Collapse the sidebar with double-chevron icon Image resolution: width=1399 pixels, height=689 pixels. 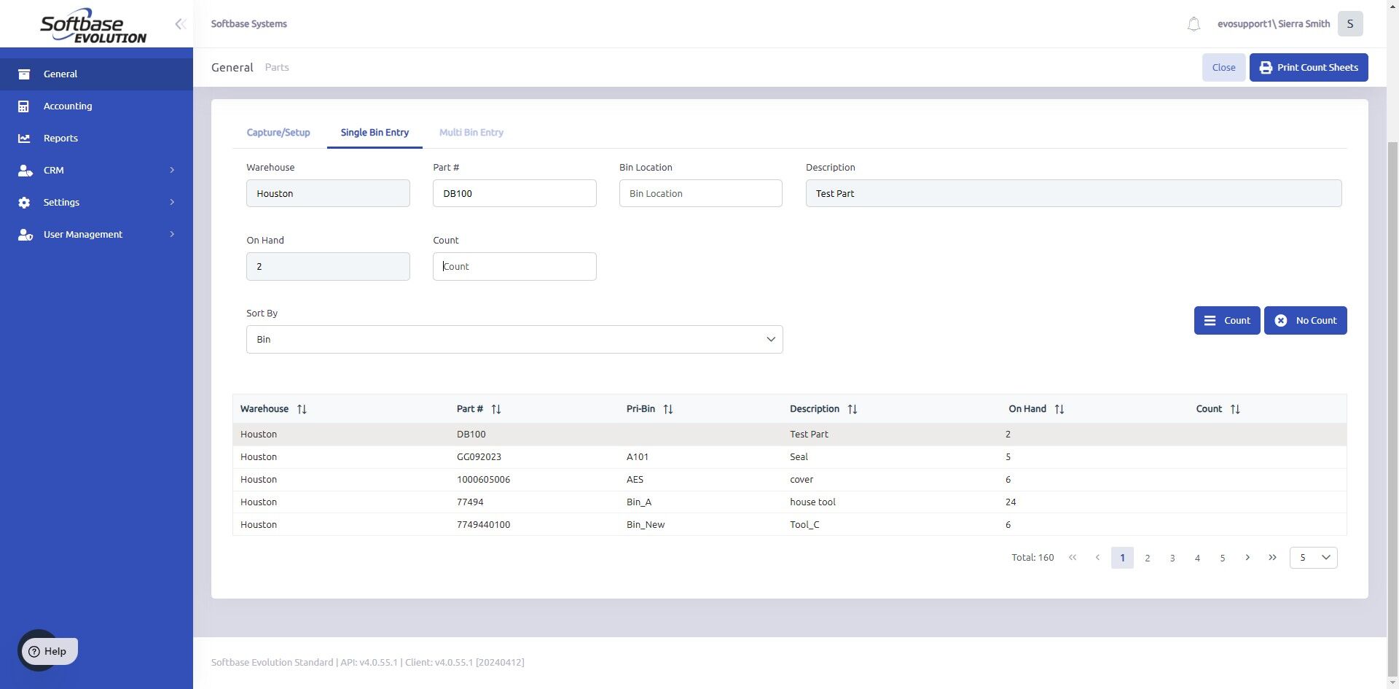(180, 24)
